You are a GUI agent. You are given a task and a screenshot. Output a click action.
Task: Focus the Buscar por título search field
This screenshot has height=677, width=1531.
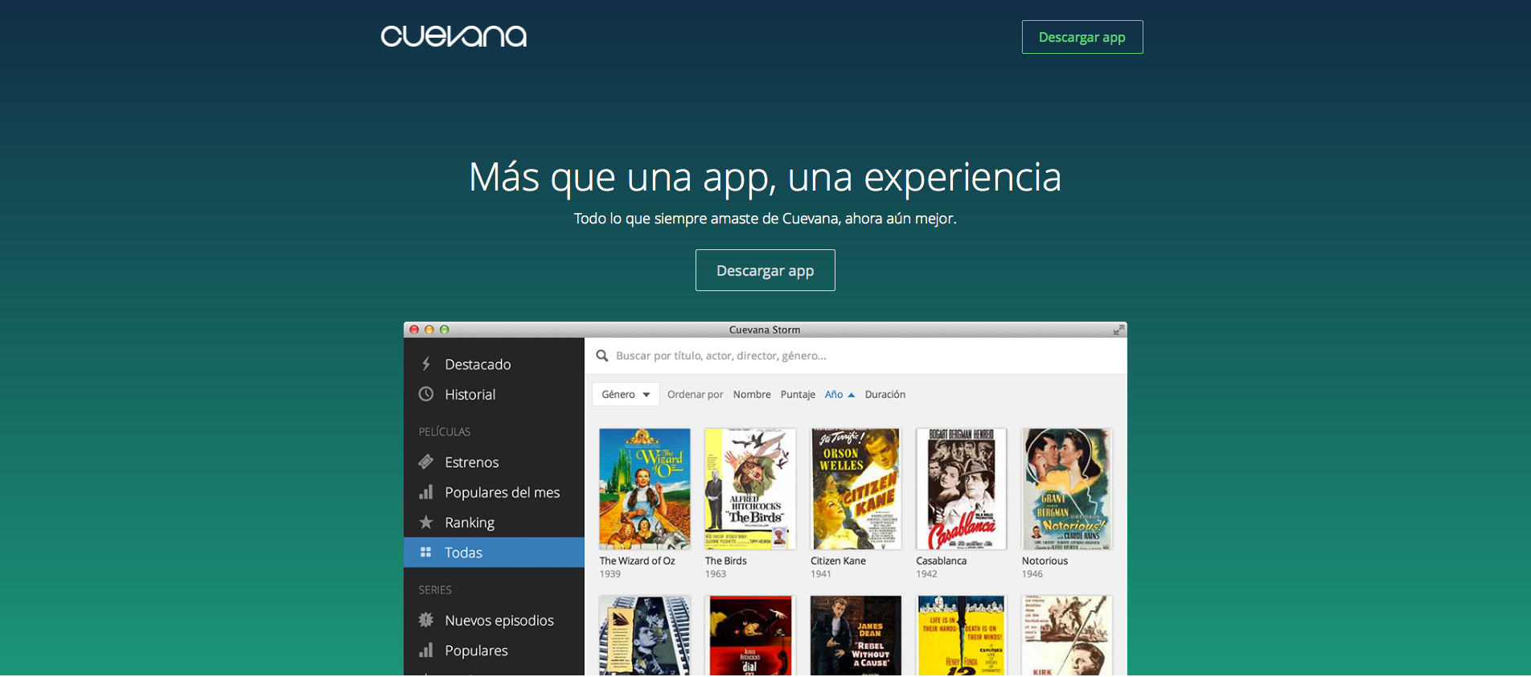[x=856, y=355]
